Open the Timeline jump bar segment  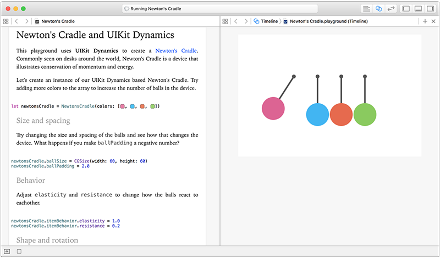[x=266, y=21]
